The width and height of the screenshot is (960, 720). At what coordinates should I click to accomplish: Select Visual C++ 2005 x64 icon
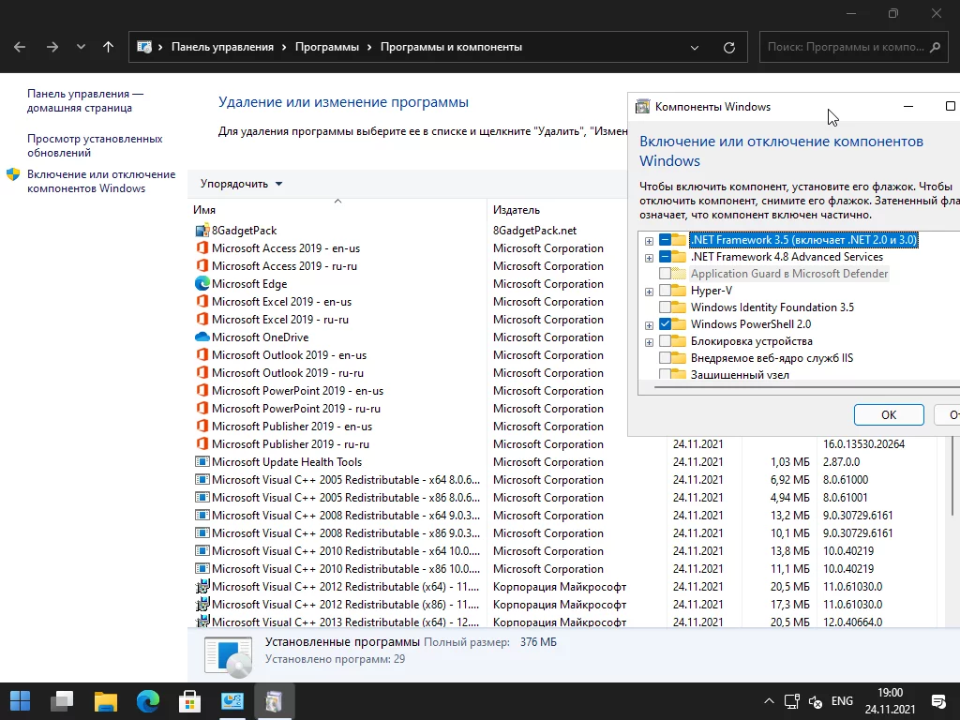[x=202, y=480]
